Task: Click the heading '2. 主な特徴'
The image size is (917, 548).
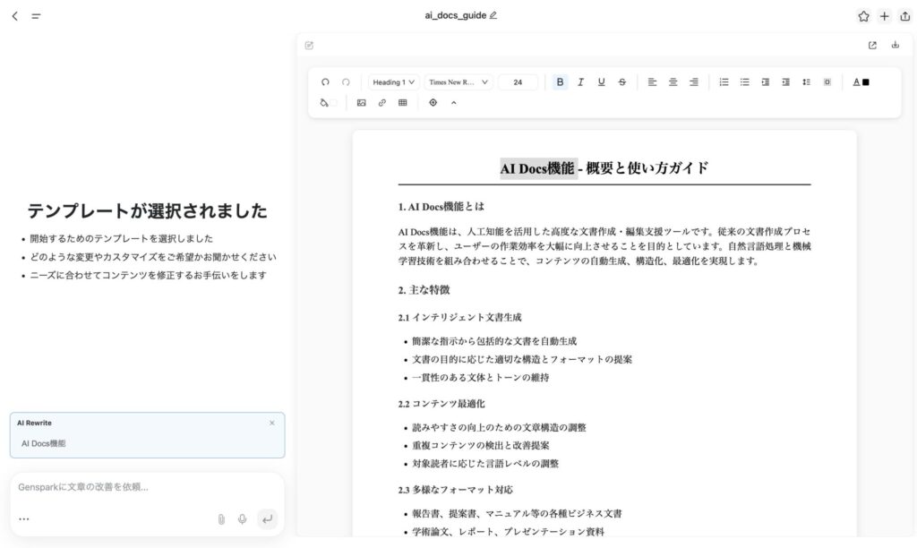Action: [424, 290]
